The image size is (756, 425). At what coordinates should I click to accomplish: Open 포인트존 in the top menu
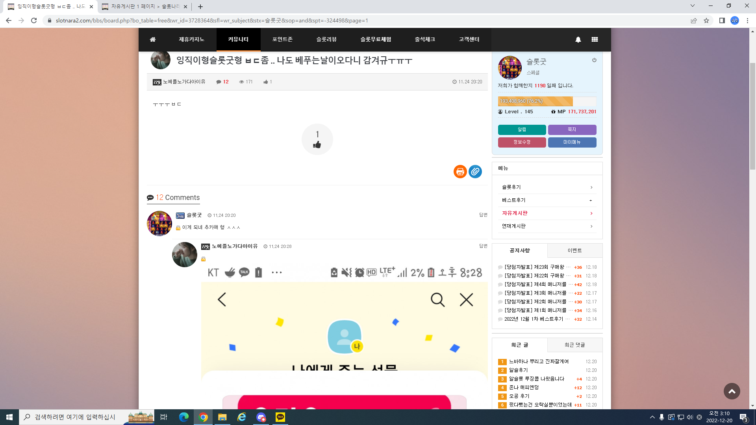pos(282,39)
